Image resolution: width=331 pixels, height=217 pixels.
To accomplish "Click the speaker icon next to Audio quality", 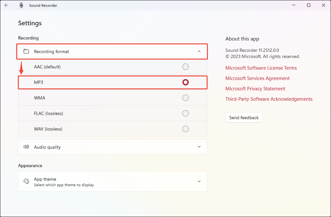I will (26, 147).
